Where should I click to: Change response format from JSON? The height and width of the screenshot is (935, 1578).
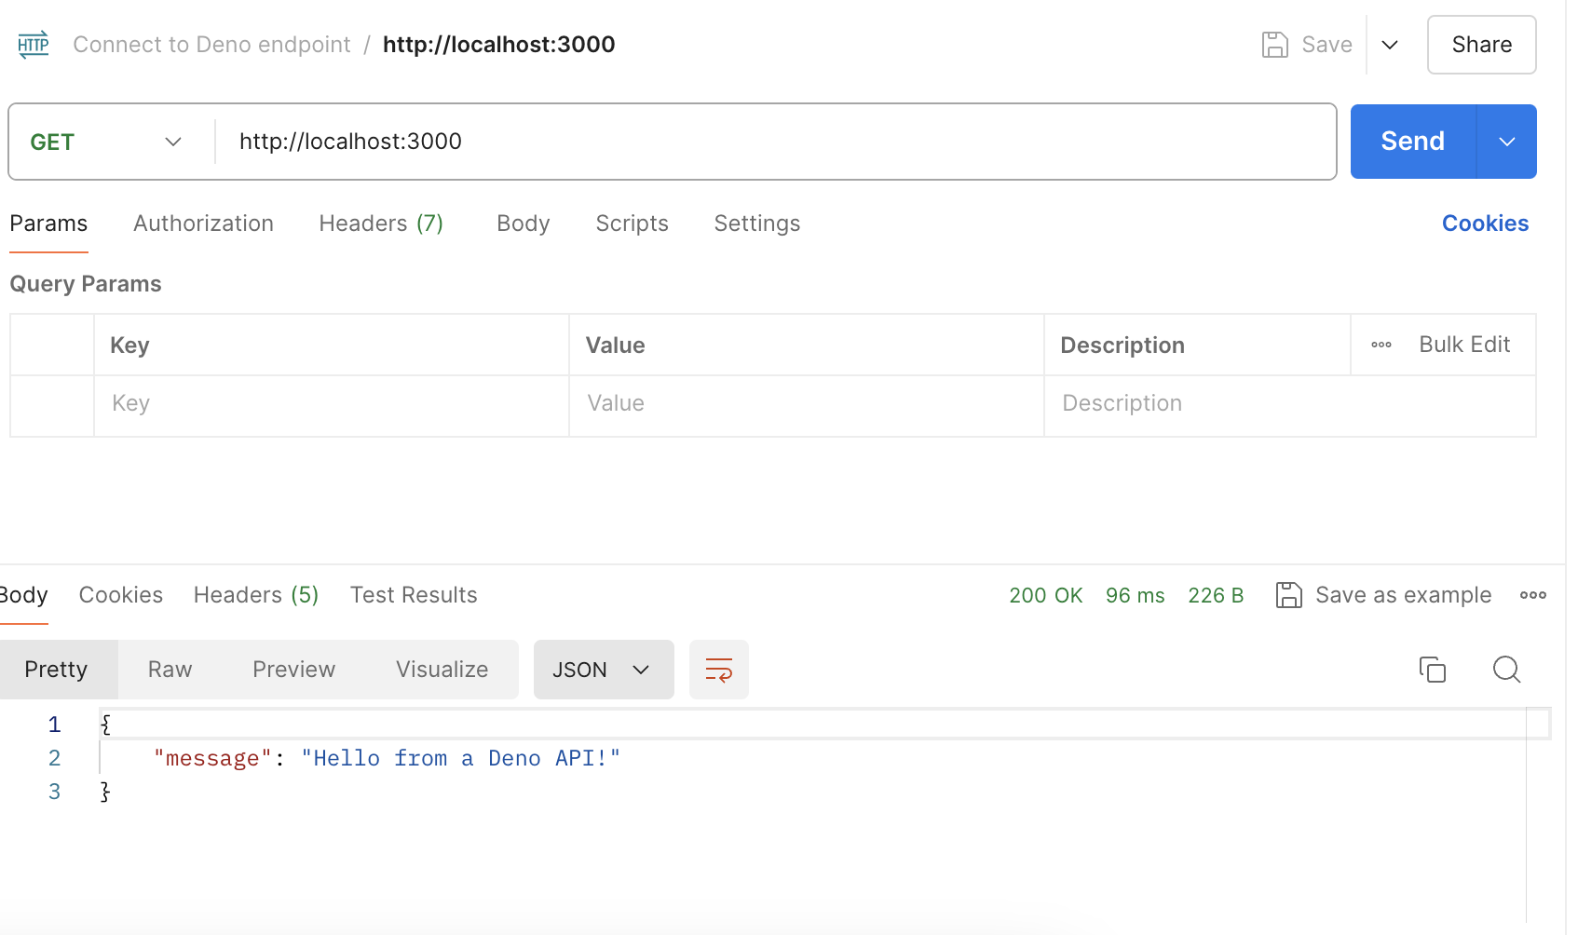tap(604, 669)
